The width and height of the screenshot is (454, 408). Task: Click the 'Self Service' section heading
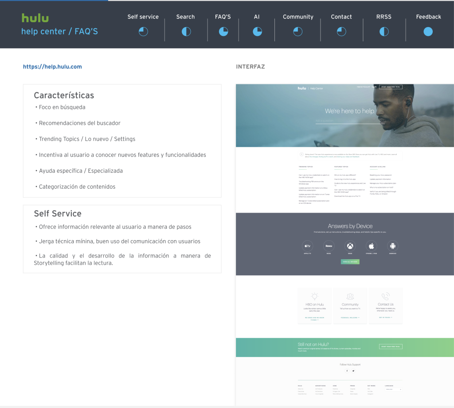point(58,214)
